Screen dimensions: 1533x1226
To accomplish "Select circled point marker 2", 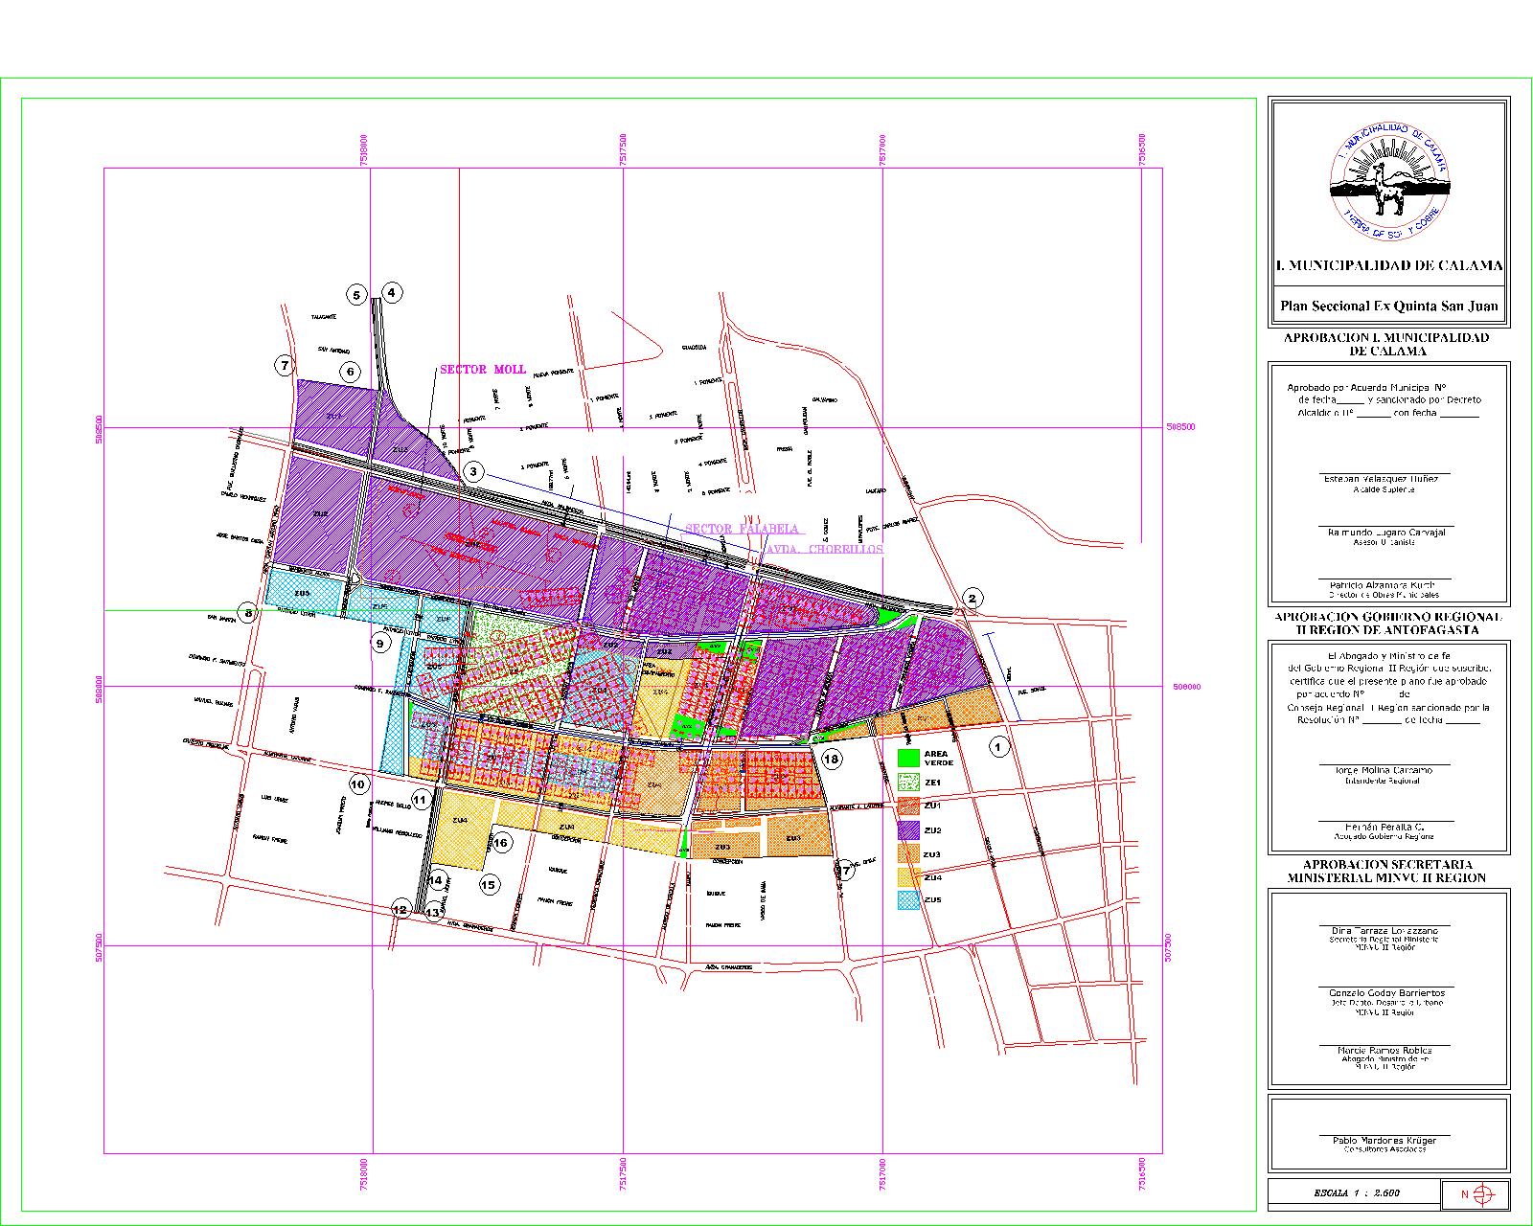I will [972, 599].
